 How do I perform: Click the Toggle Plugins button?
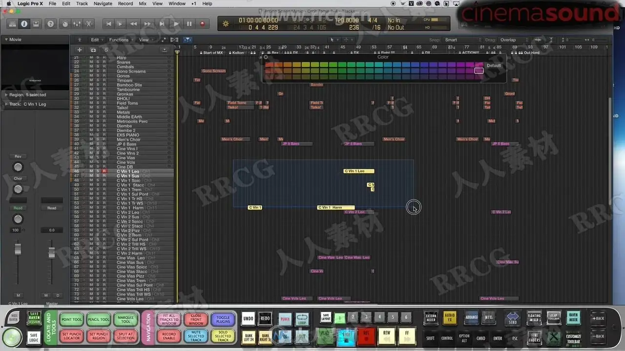(223, 320)
